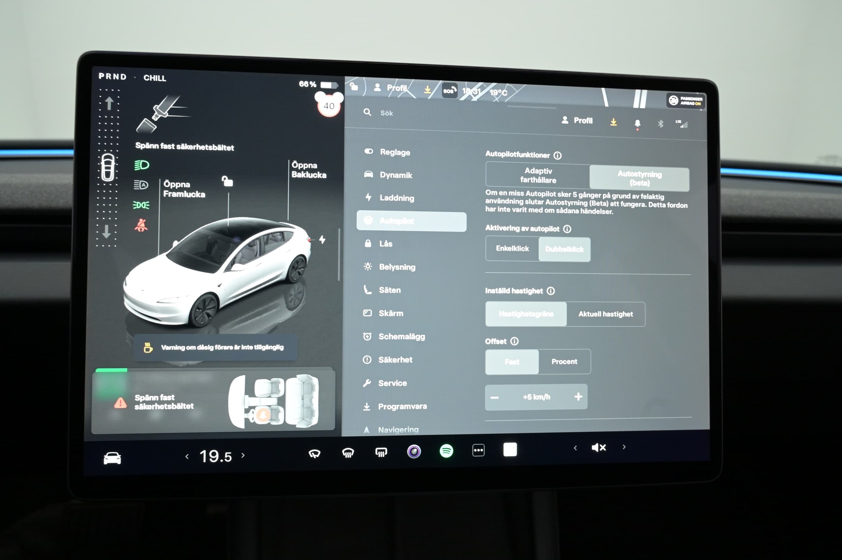The width and height of the screenshot is (842, 560).
Task: Select Hastighetsgräns set speed
Action: click(526, 314)
